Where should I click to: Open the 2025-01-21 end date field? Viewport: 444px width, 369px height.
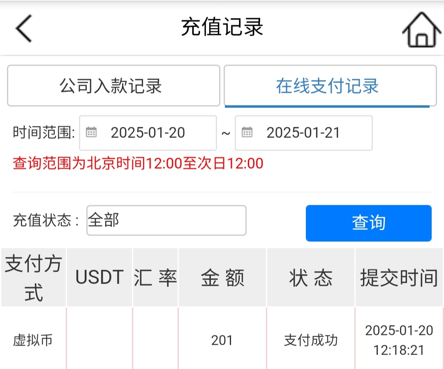(303, 133)
